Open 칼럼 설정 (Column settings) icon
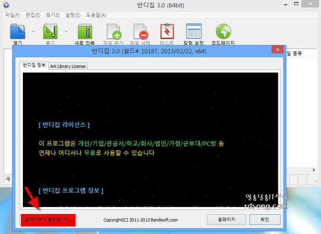 tap(194, 32)
